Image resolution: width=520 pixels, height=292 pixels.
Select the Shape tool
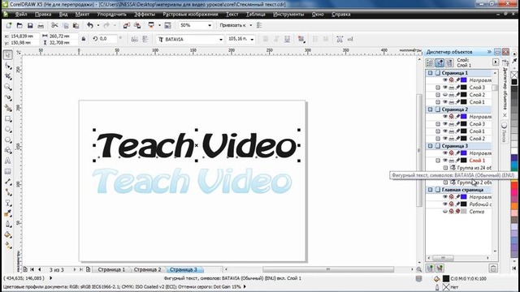pos(8,66)
